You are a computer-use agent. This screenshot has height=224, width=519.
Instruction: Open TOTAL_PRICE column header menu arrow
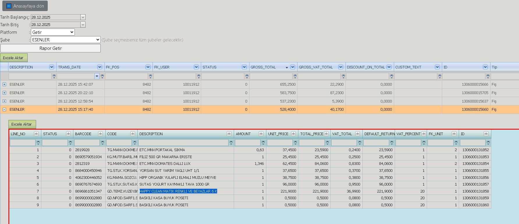[x=326, y=134]
